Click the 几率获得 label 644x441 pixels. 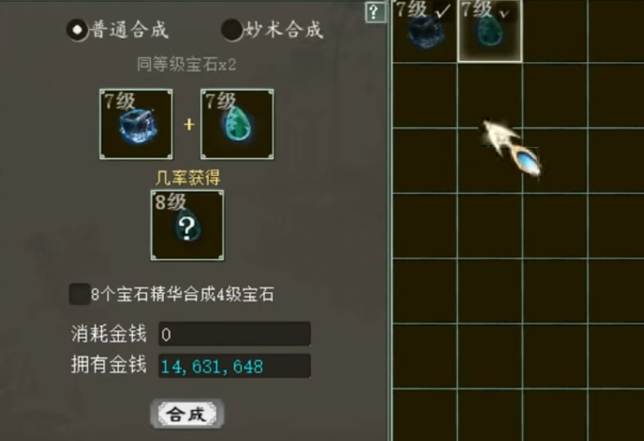188,178
